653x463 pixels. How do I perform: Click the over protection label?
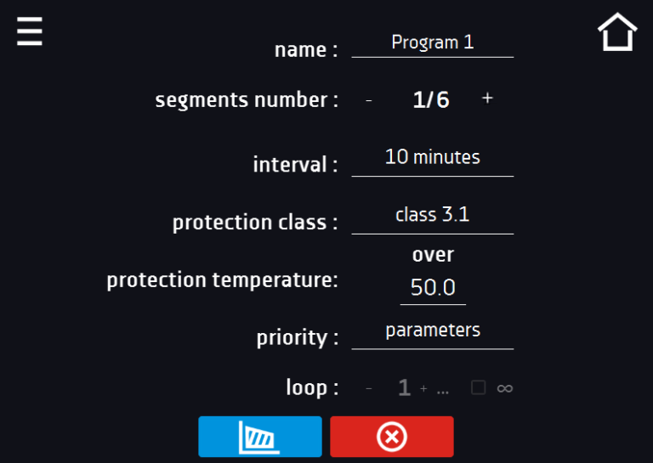433,255
